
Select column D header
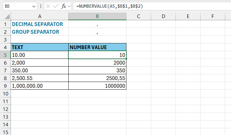(163, 16)
